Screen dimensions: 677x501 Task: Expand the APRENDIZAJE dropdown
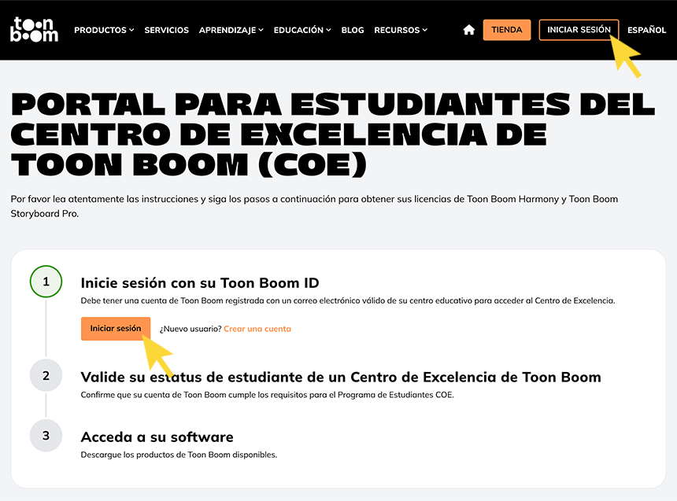click(231, 30)
